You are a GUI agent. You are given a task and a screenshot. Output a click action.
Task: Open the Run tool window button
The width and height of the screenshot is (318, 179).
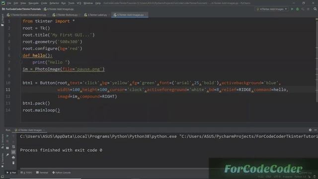click(11, 173)
